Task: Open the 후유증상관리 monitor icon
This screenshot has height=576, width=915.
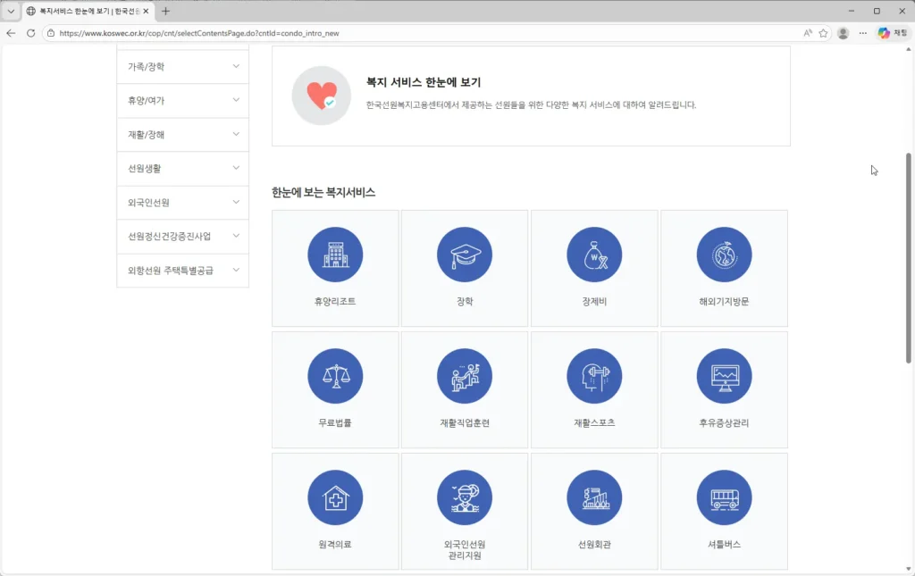Action: [724, 376]
